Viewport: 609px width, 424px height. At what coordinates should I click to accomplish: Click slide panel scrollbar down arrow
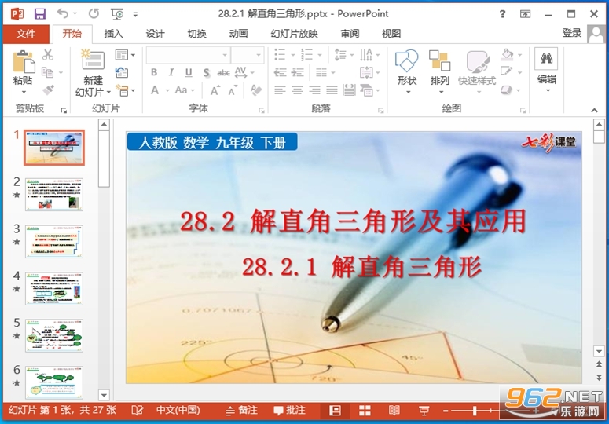(104, 395)
